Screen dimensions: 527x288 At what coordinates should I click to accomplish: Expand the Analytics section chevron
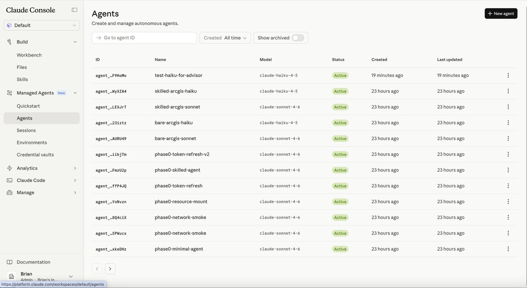coord(75,168)
